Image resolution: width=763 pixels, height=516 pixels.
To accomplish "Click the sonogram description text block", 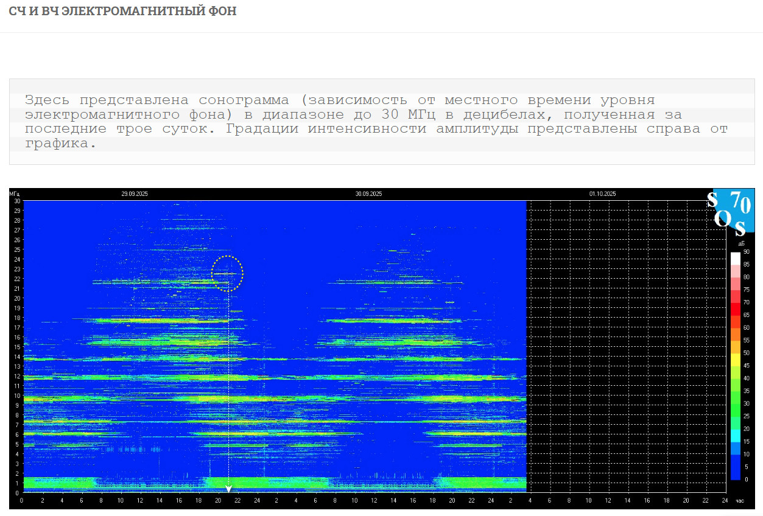I will tap(376, 122).
